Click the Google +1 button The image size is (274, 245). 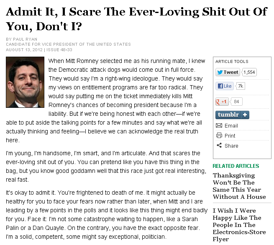pos(222,102)
